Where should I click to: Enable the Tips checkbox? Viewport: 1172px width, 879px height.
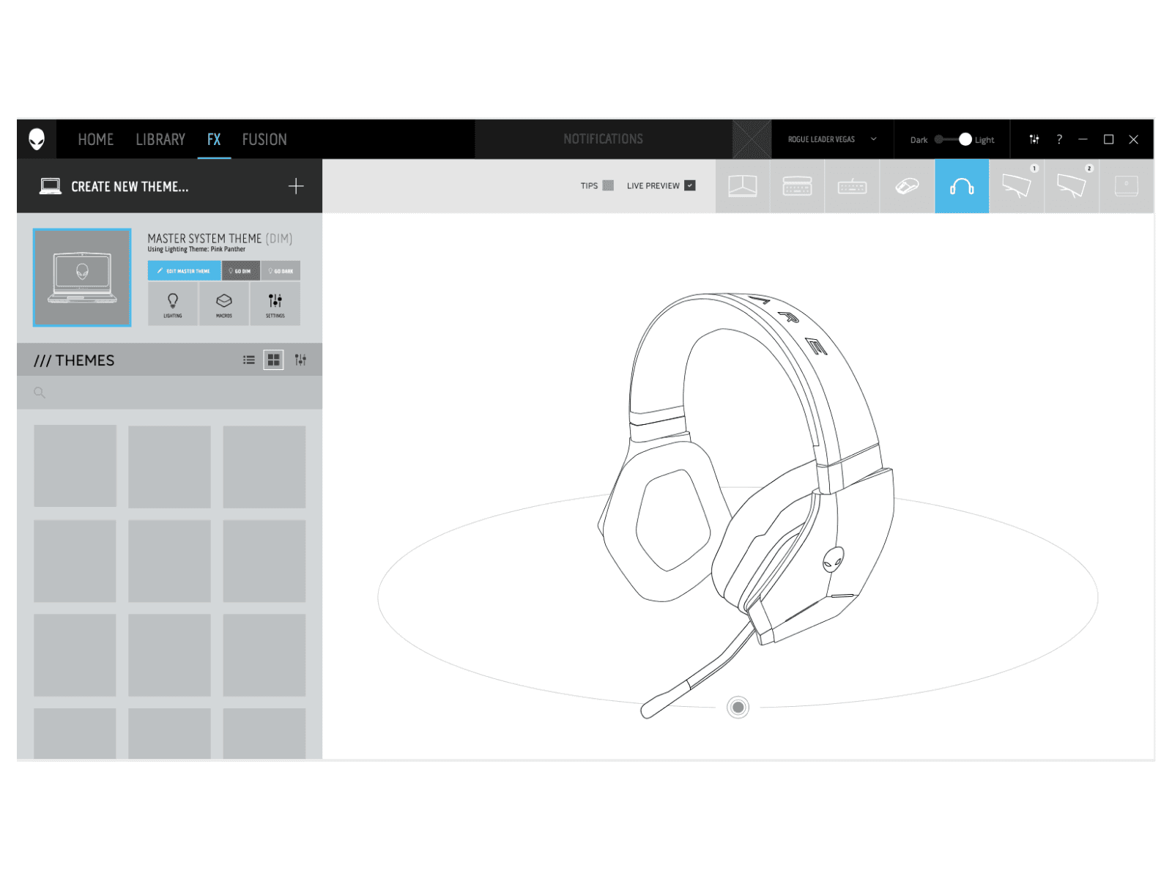(607, 185)
